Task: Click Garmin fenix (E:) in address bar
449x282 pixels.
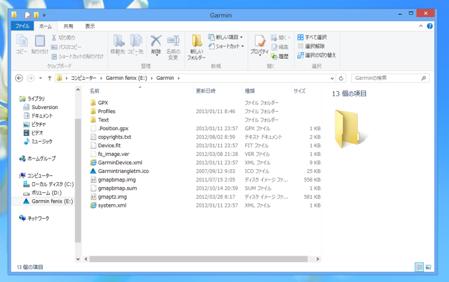Action: coord(126,78)
